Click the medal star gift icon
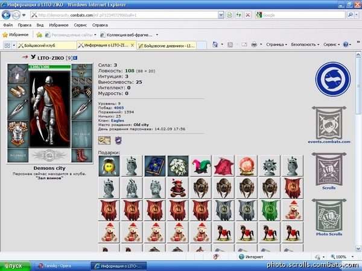The image size is (362, 271). 270,166
